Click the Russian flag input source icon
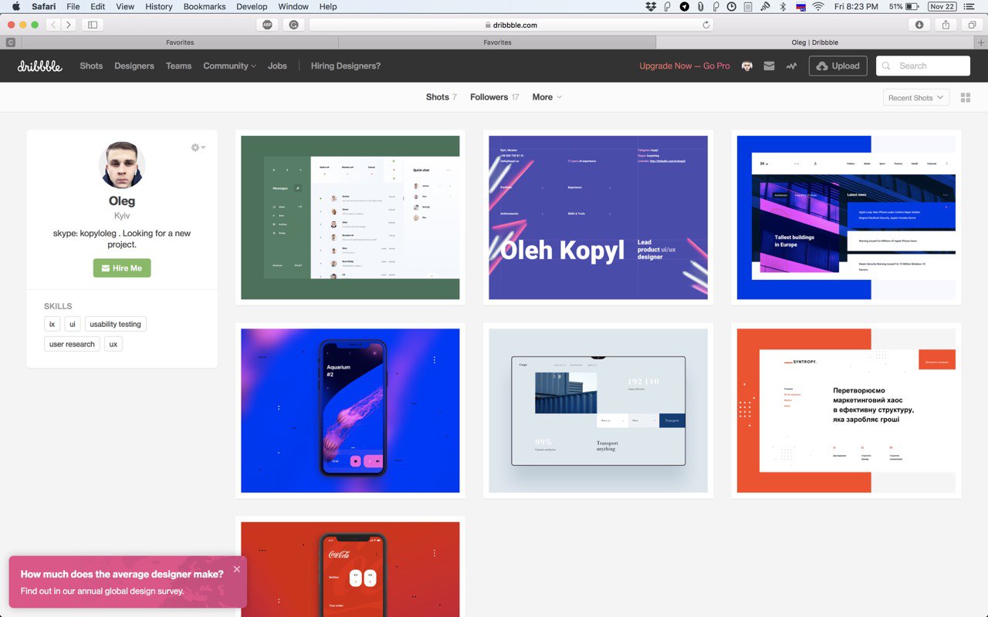 tap(800, 6)
